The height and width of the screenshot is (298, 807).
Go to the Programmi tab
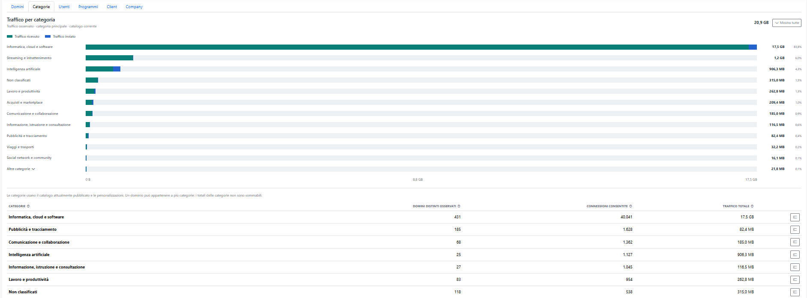click(88, 7)
